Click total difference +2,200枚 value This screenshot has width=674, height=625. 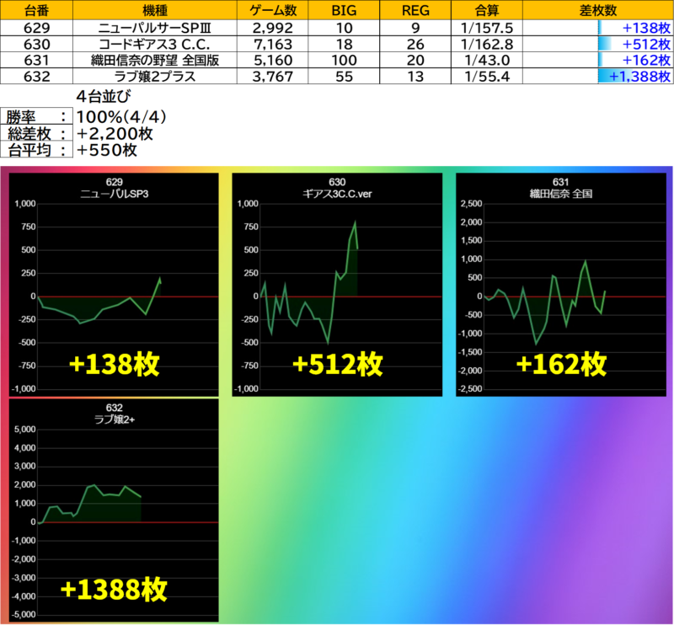point(115,134)
